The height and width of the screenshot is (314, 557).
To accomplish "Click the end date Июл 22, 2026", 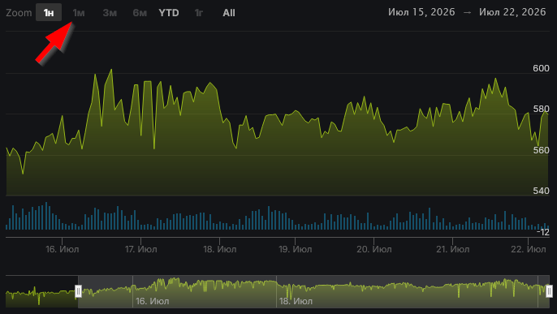I will pyautogui.click(x=512, y=12).
